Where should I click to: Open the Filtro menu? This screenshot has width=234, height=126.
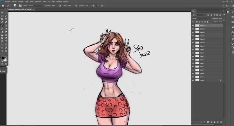(x=44, y=2)
